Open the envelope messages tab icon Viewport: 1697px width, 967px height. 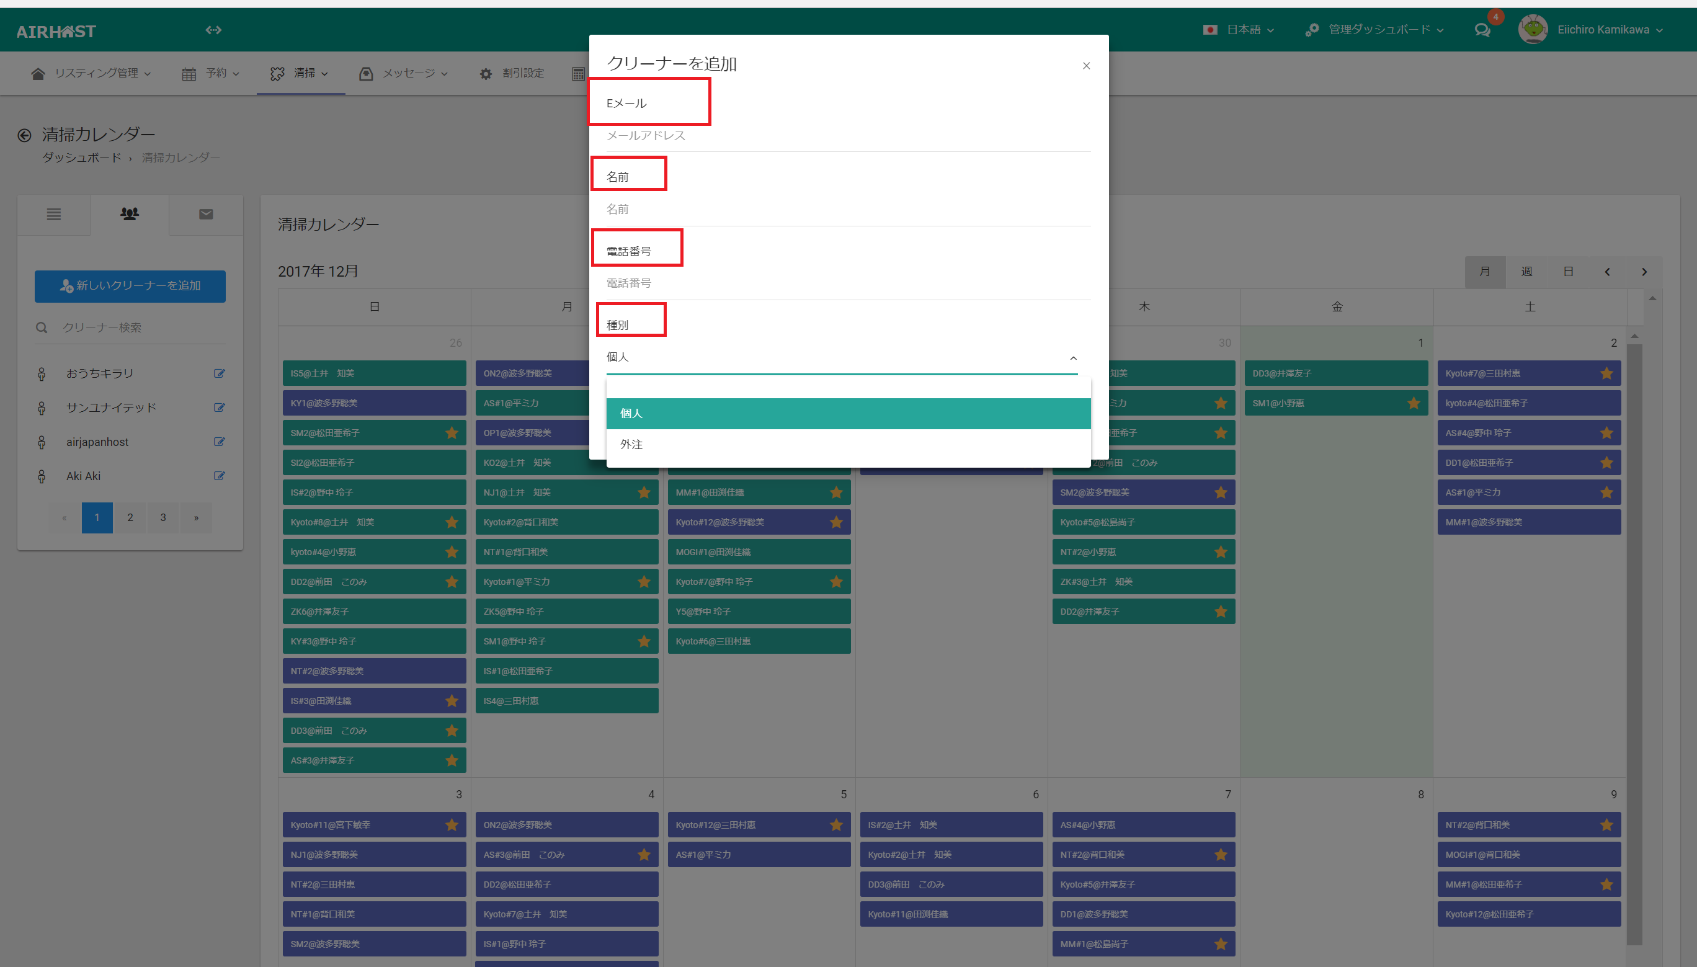point(206,214)
